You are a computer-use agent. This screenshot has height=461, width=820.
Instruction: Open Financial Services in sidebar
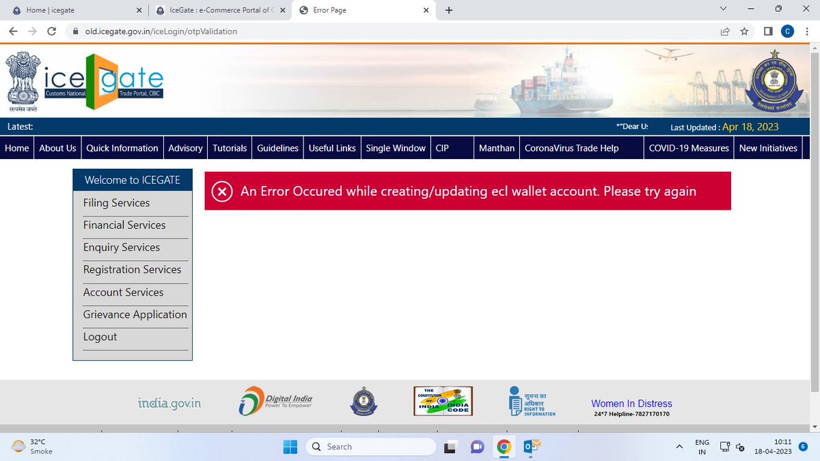pos(124,225)
